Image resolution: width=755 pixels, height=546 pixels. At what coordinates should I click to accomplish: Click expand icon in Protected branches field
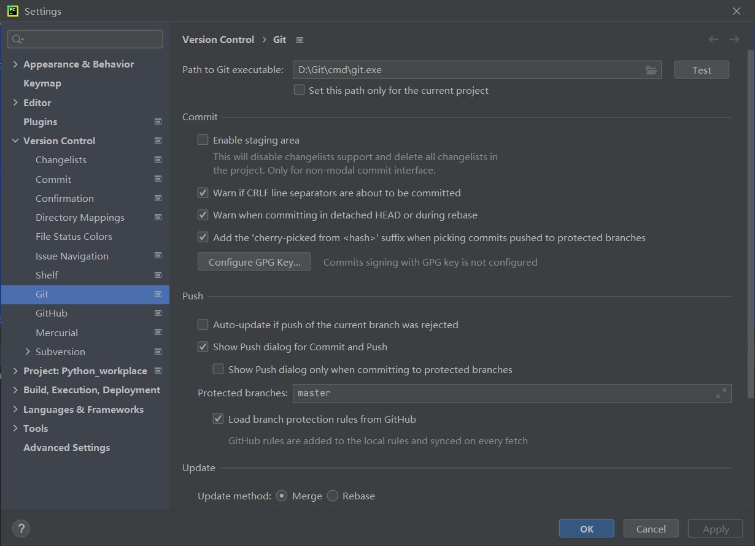click(721, 393)
